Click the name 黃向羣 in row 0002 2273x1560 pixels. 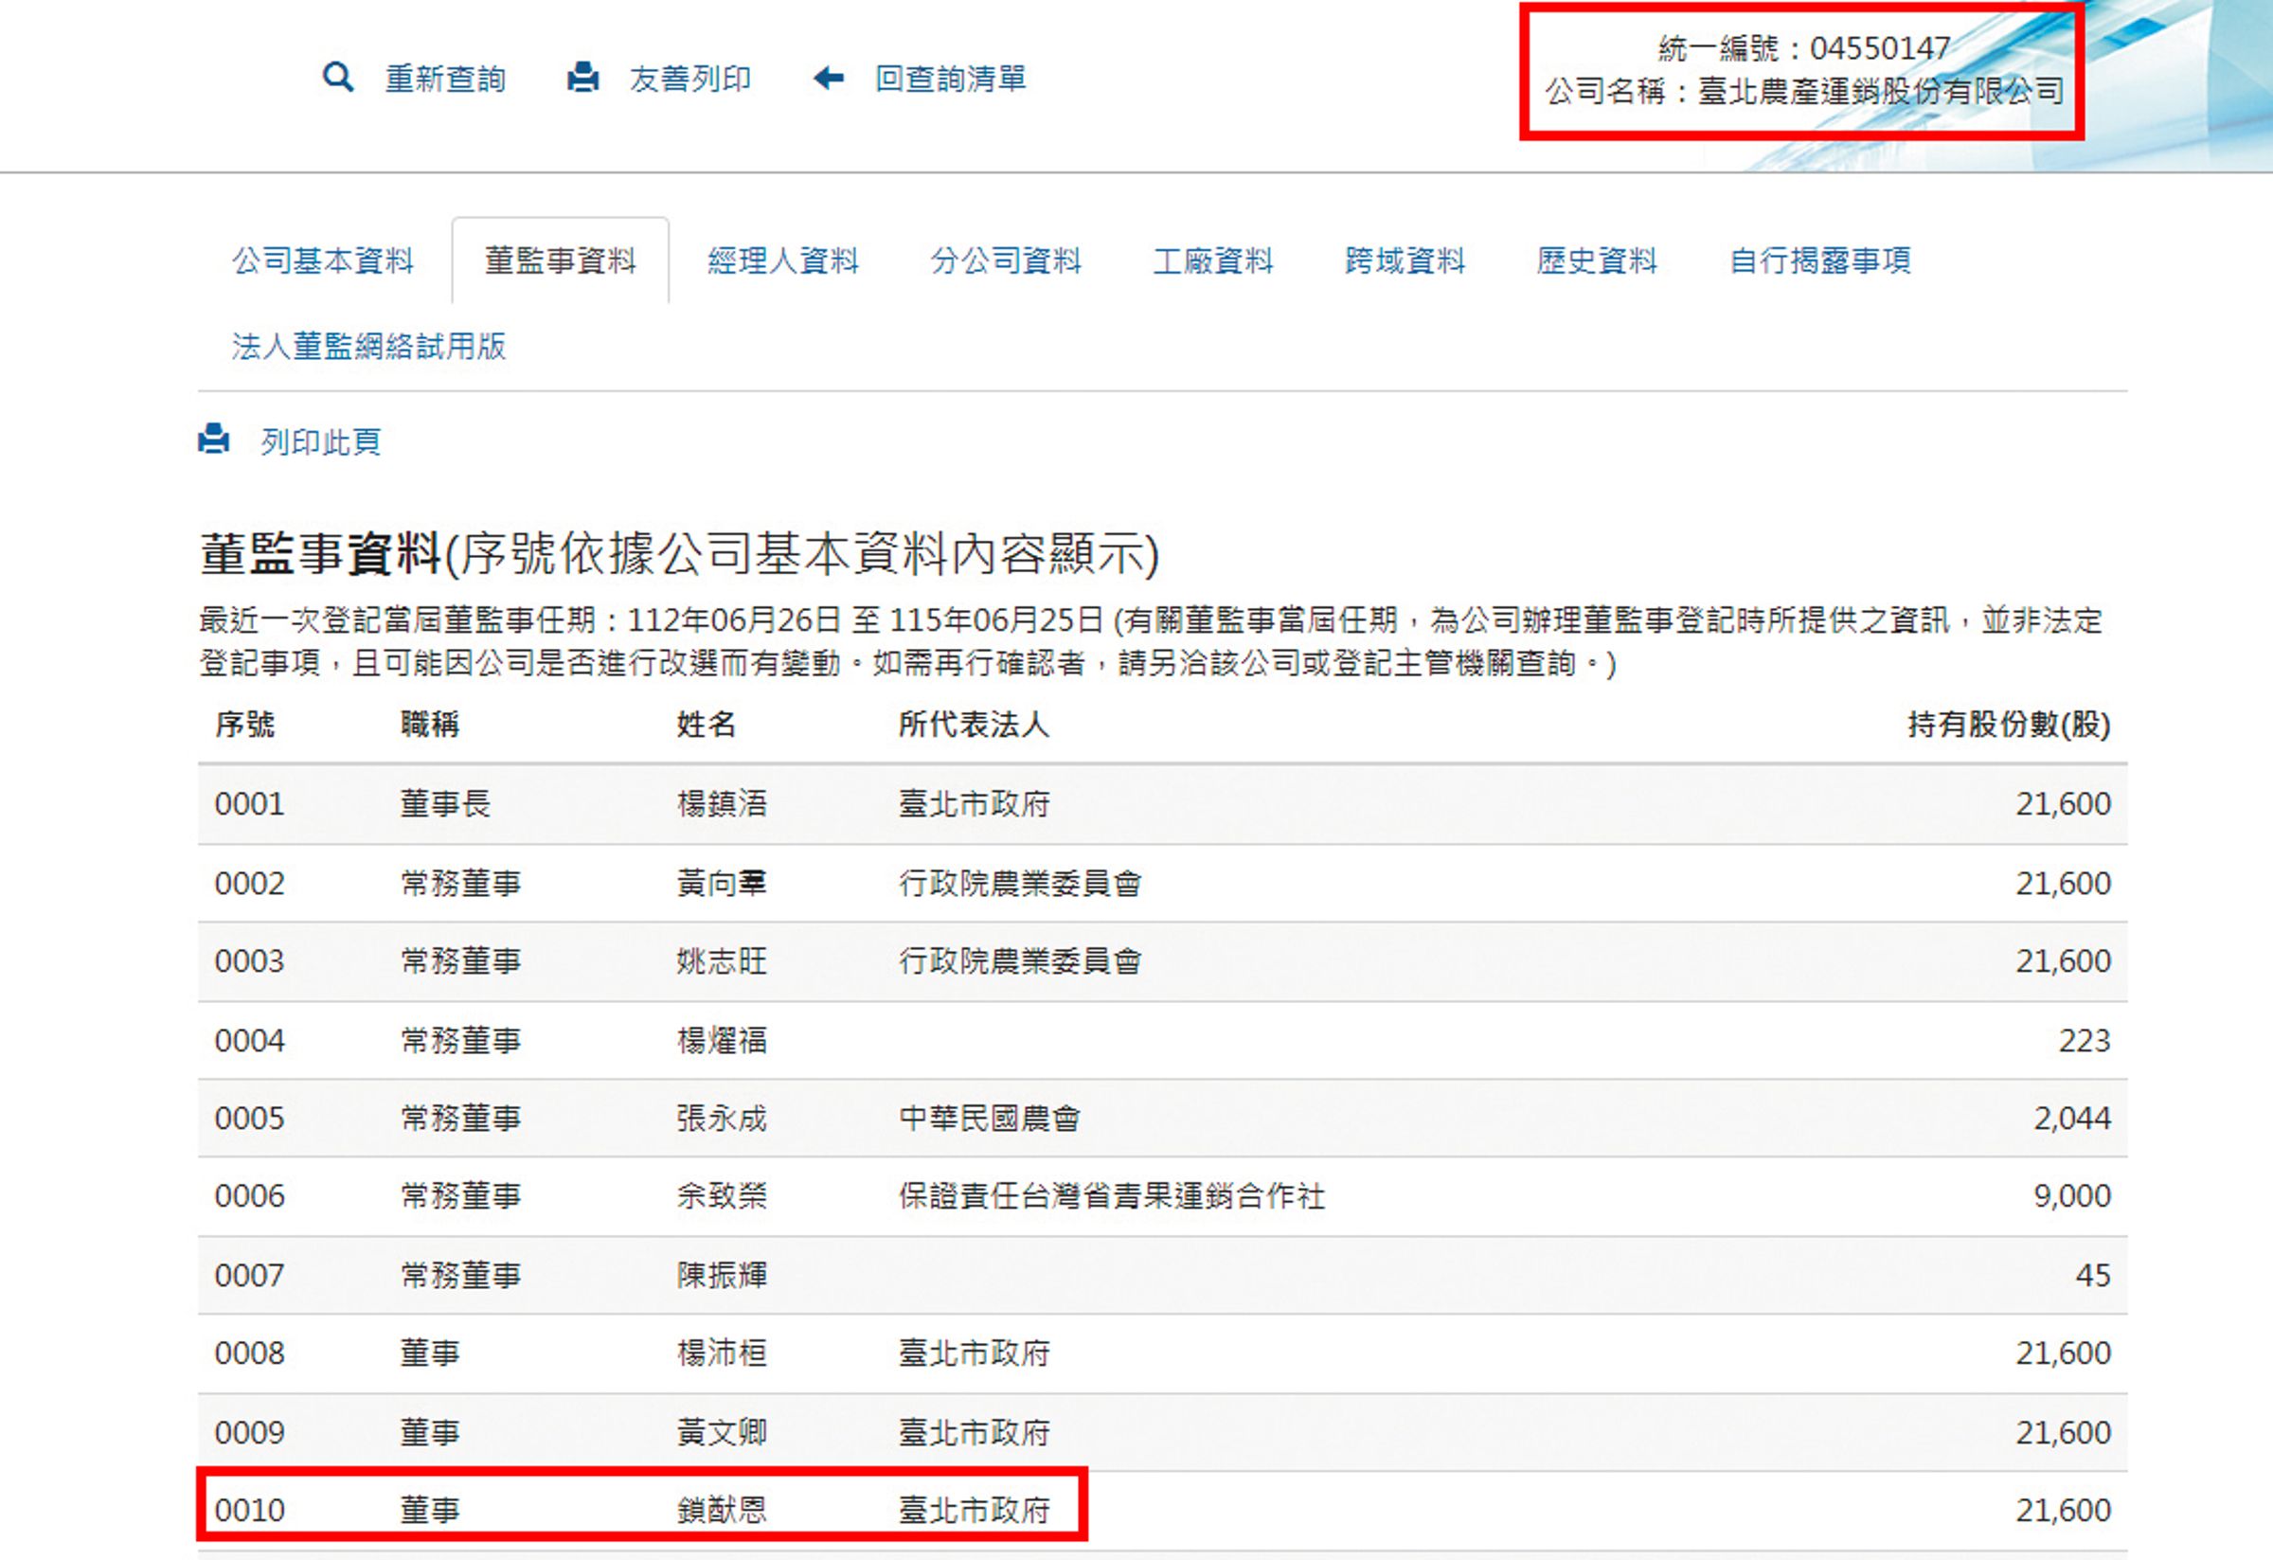click(x=722, y=883)
